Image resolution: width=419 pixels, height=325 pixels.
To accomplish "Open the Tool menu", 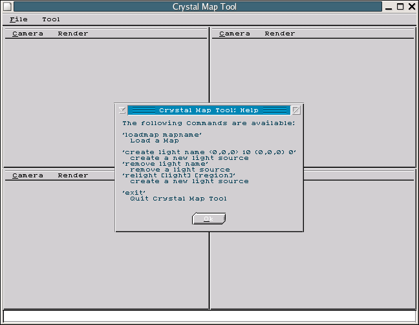I will 51,19.
